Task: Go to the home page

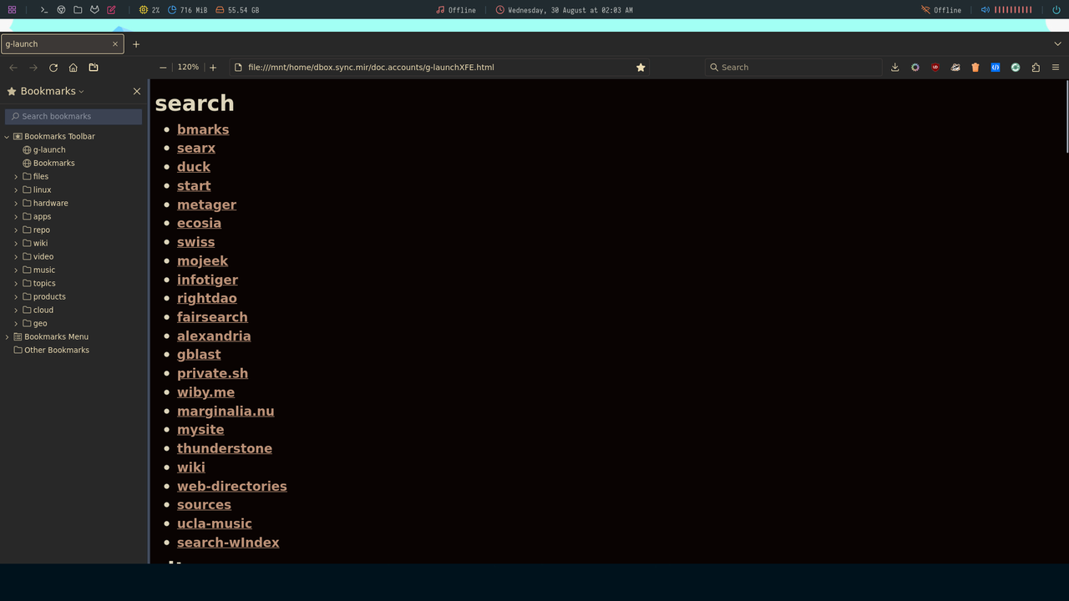Action: [73, 68]
